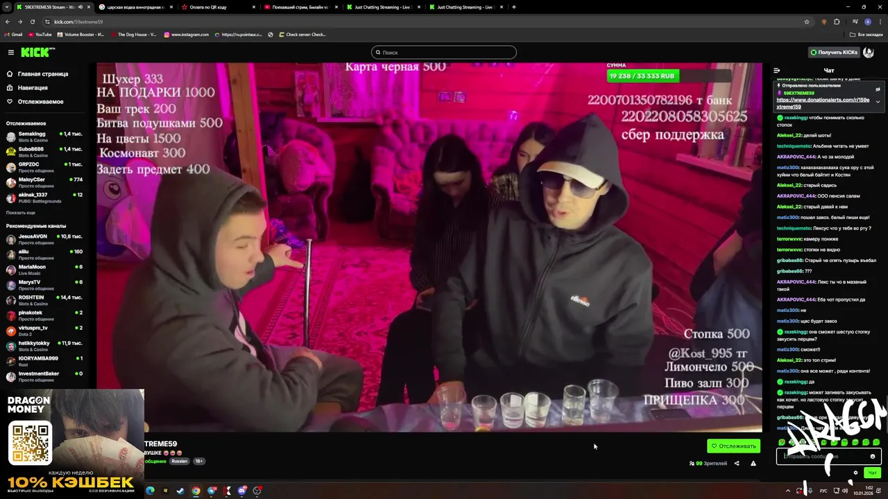Open Telegram from the taskbar

[x=211, y=491]
